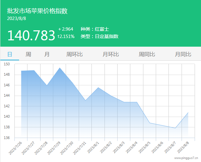The width and height of the screenshot is (201, 162).
Task: Click the +2.964 change figure
Action: coord(66,29)
